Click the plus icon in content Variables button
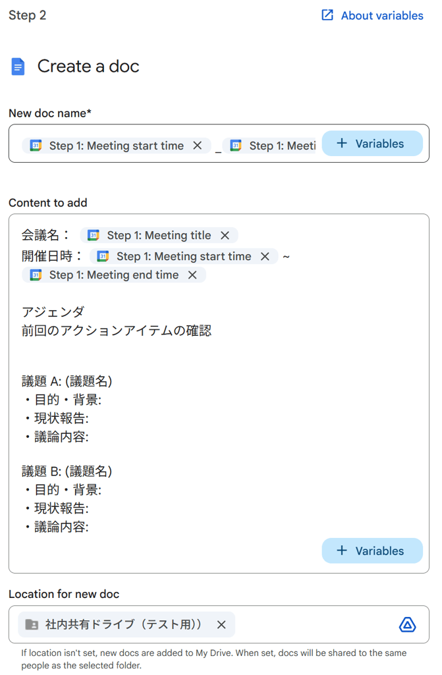 (342, 551)
